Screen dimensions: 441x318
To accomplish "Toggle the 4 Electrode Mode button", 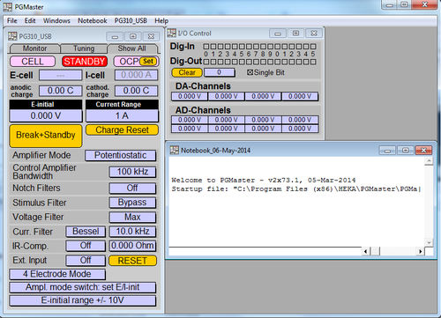I will (x=57, y=274).
